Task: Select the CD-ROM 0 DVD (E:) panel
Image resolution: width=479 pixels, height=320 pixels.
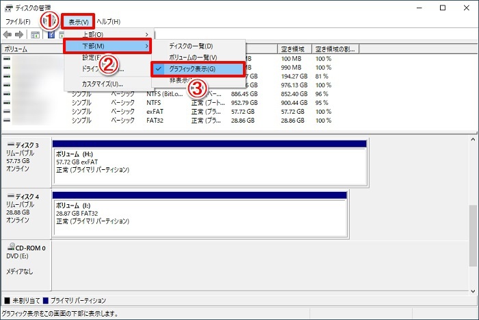Action: pos(26,265)
